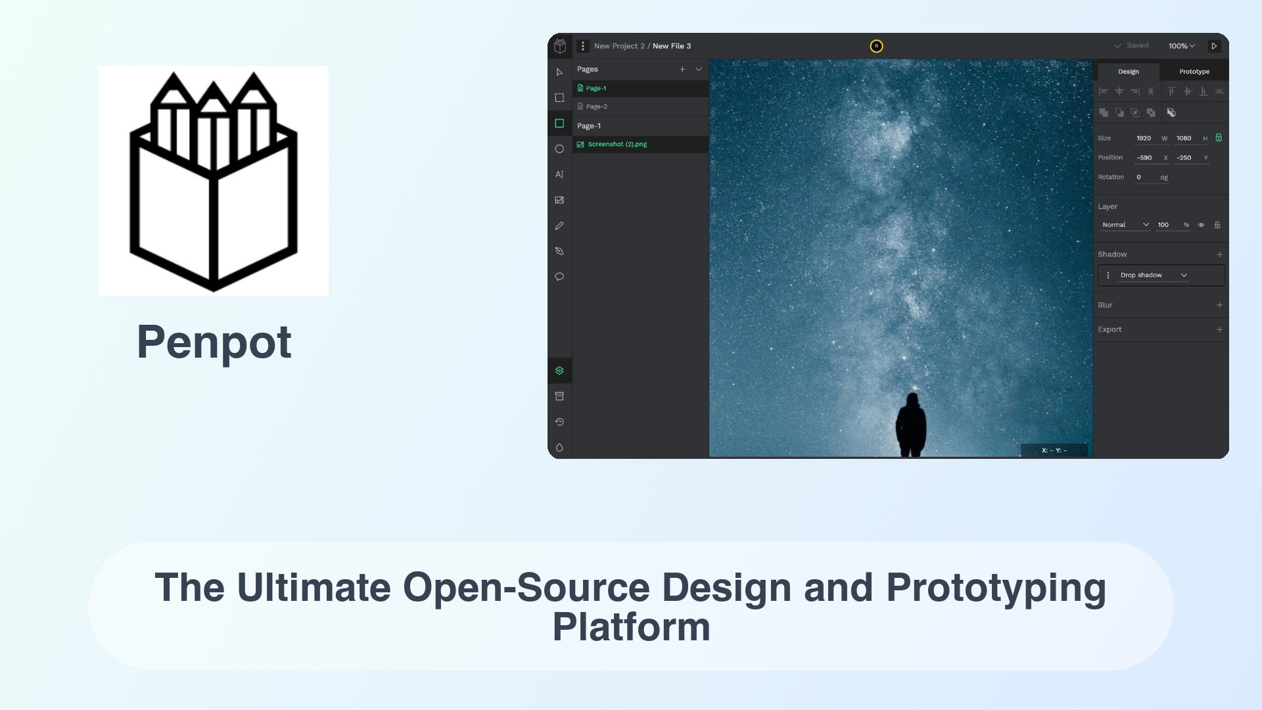Click Add Shadow plus button
Image resolution: width=1262 pixels, height=710 pixels.
coord(1221,253)
